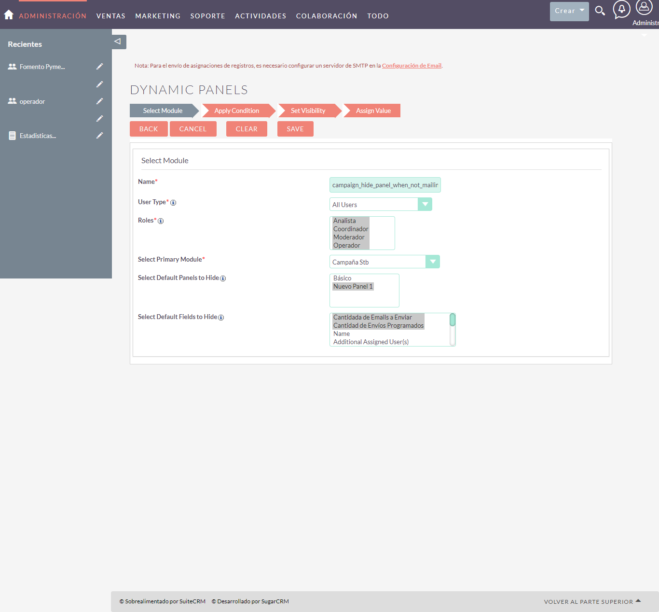Click the Fomento Pyme people icon
659x612 pixels.
(x=12, y=67)
